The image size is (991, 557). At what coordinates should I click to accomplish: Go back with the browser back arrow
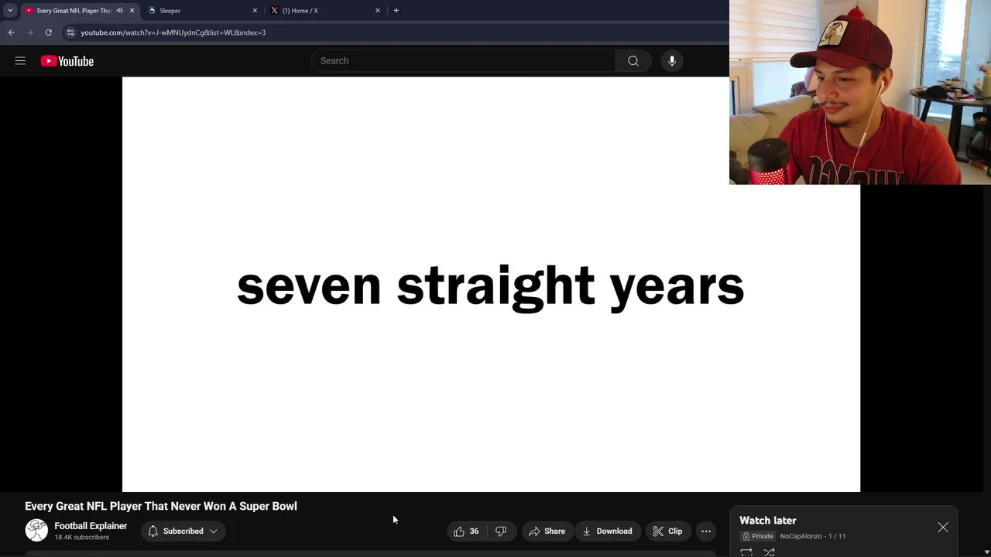click(11, 32)
